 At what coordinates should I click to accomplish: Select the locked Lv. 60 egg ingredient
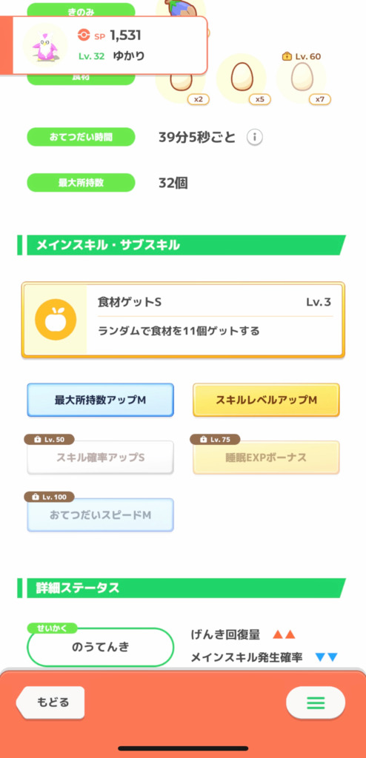[x=301, y=78]
